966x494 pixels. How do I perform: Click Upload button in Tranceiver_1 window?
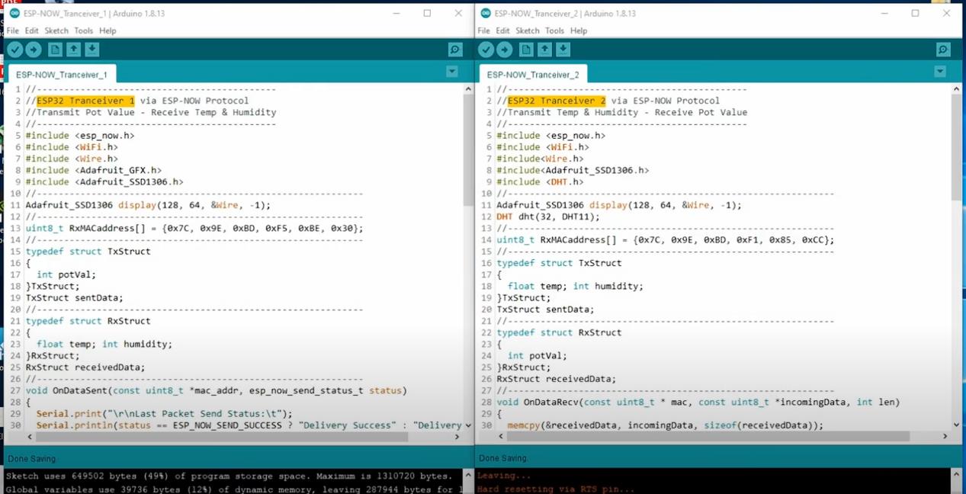(x=34, y=50)
